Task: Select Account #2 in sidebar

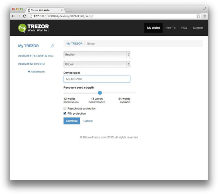Action: [31, 64]
